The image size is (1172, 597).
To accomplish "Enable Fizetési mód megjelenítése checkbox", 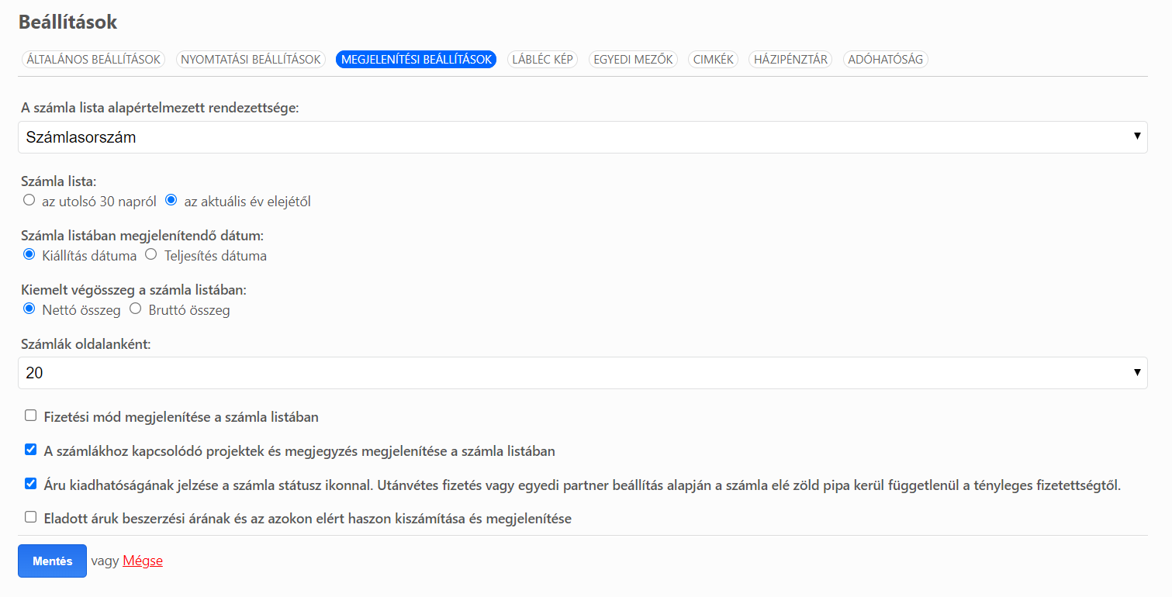I will coord(31,416).
